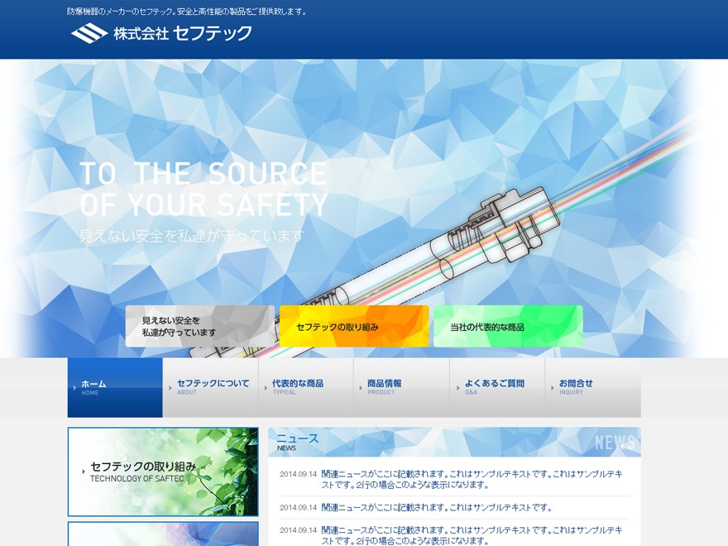Click the green 当社の代表的な商品 banner button
Image resolution: width=728 pixels, height=546 pixels.
pyautogui.click(x=508, y=326)
